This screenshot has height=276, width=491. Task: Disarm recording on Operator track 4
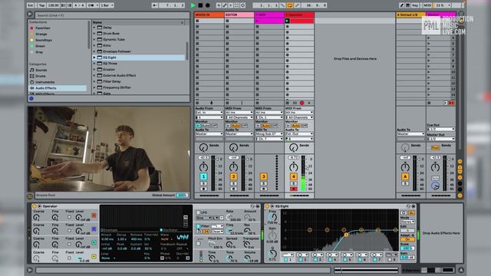coord(293,189)
